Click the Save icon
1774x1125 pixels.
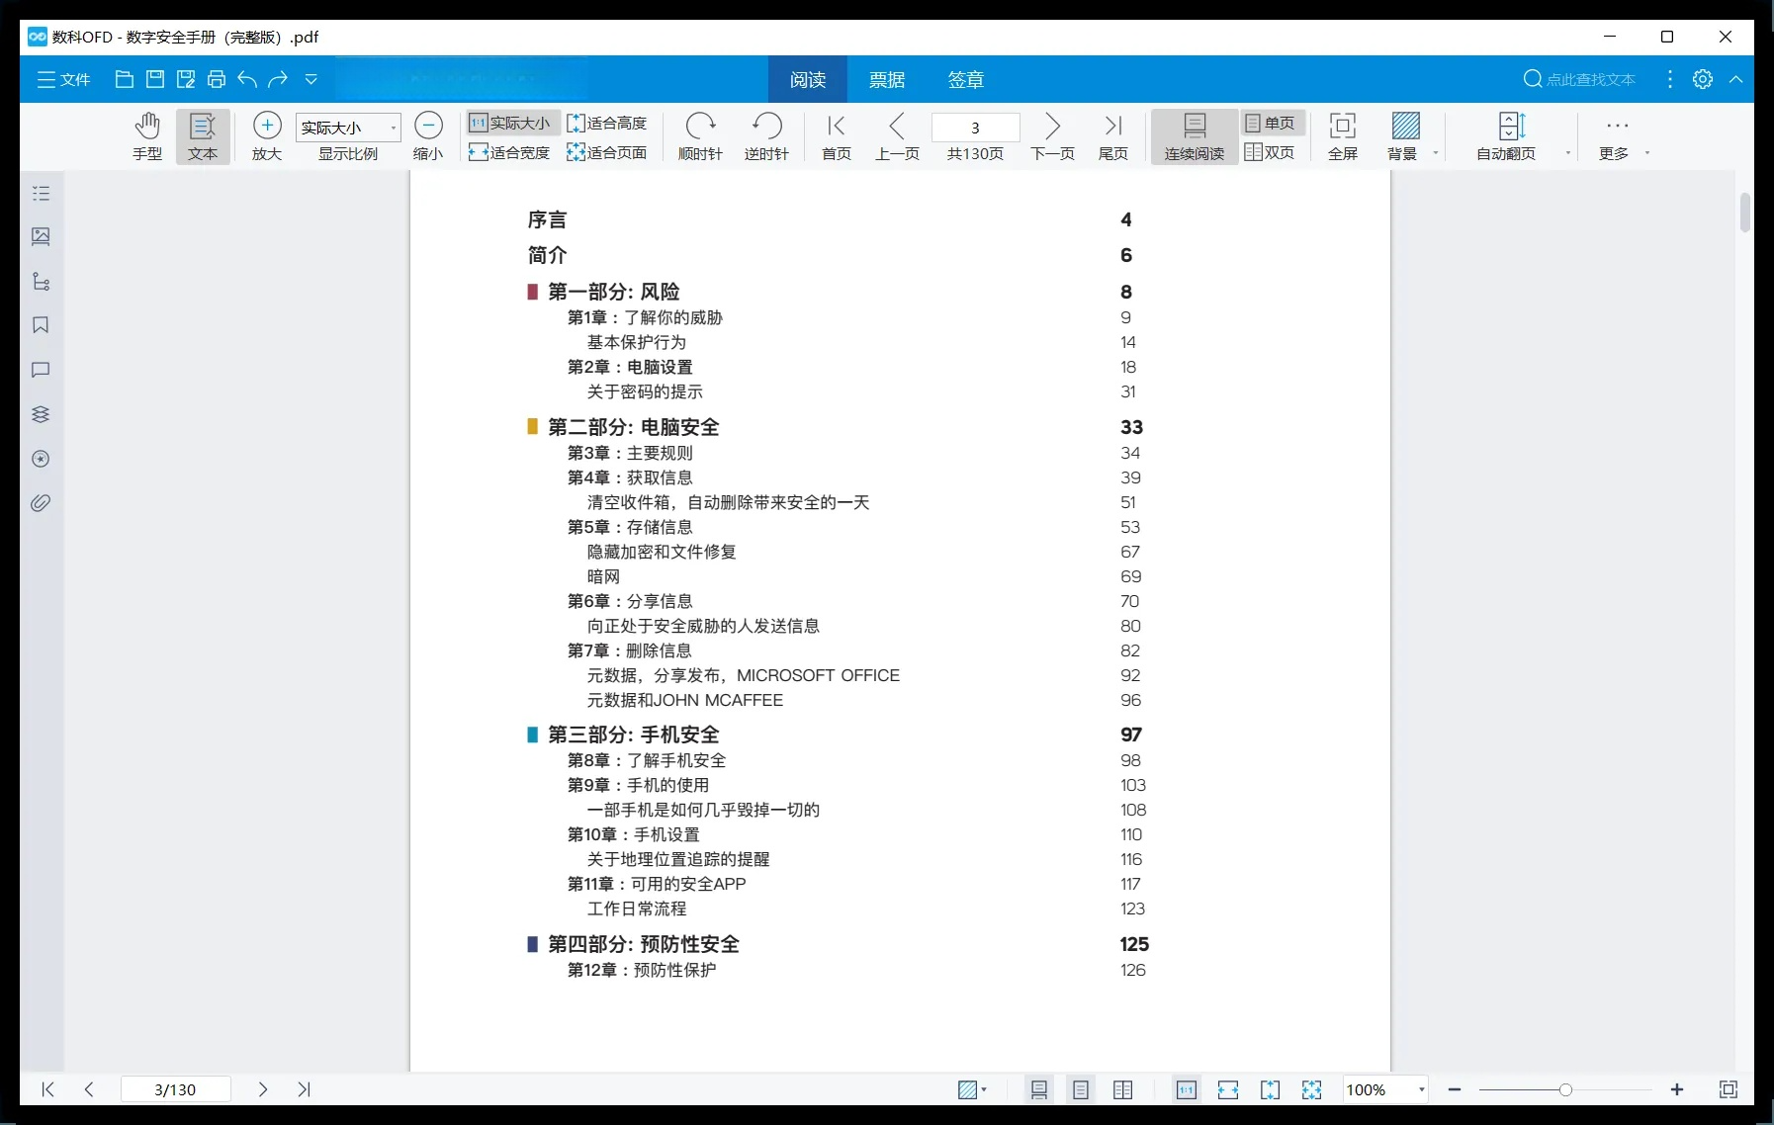tap(155, 80)
